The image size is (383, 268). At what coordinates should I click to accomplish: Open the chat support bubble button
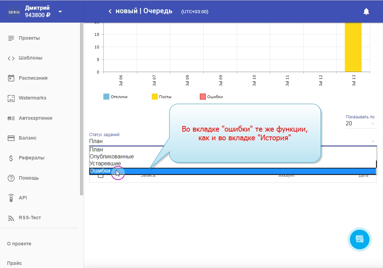[360, 239]
